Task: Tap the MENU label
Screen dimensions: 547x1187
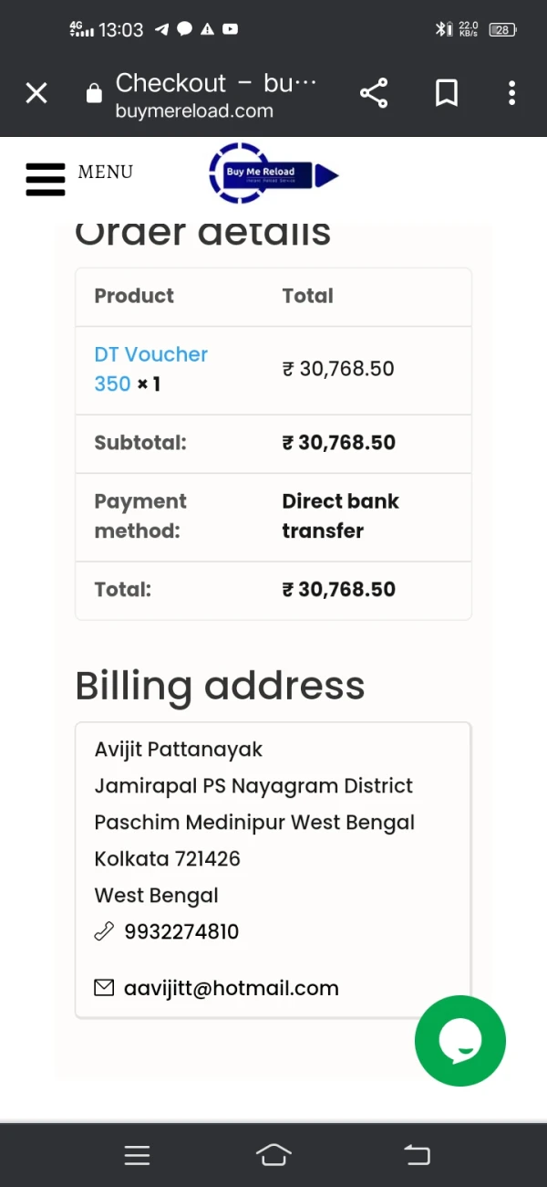Action: coord(106,172)
